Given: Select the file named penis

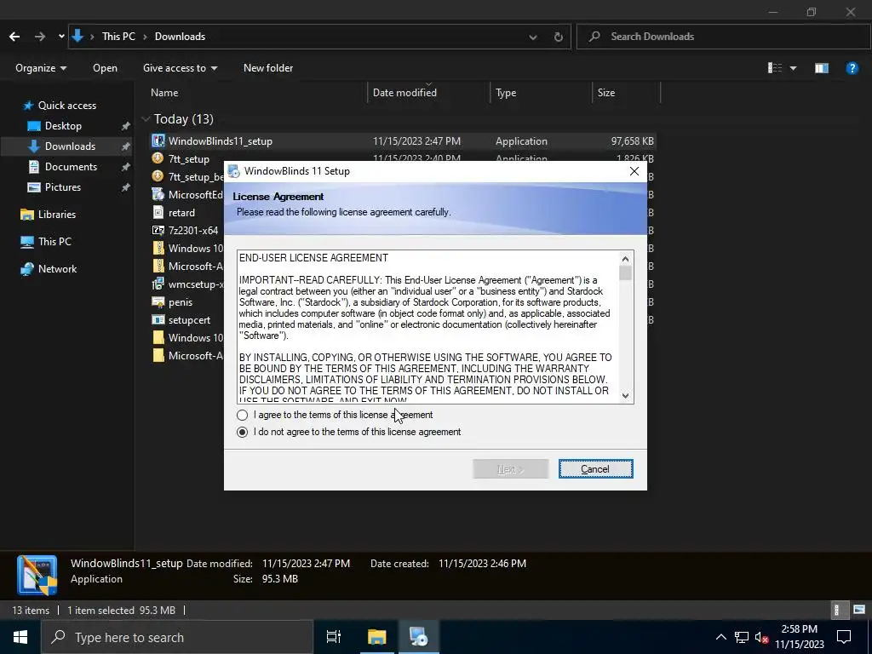Looking at the screenshot, I should 181,302.
